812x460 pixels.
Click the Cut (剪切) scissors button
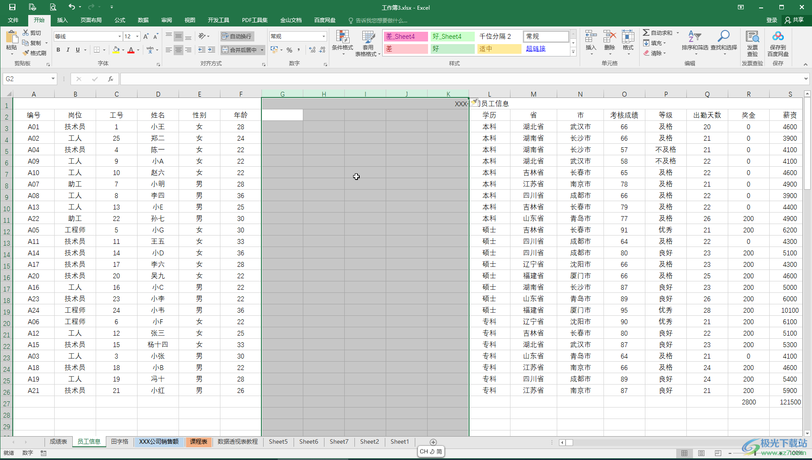point(32,33)
